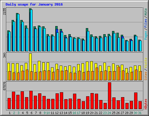Click the cyan Pages bar for day 31
The image size is (149, 116).
pyautogui.click(x=141, y=46)
